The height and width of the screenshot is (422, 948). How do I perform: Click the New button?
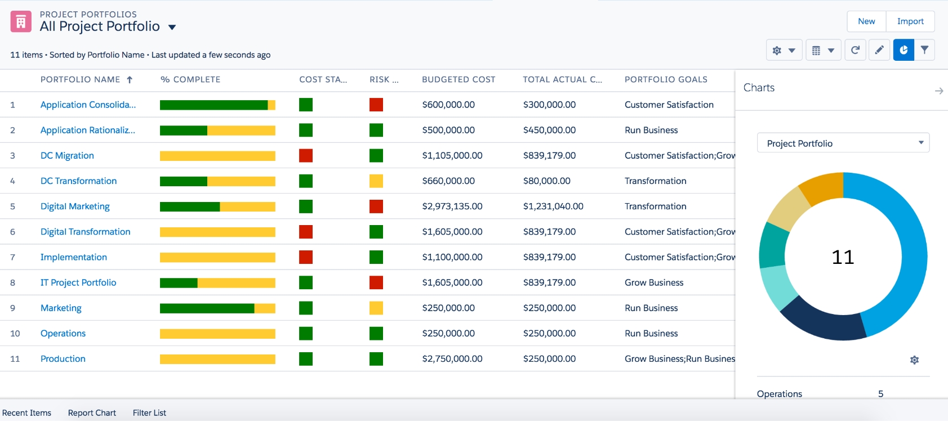click(x=866, y=21)
